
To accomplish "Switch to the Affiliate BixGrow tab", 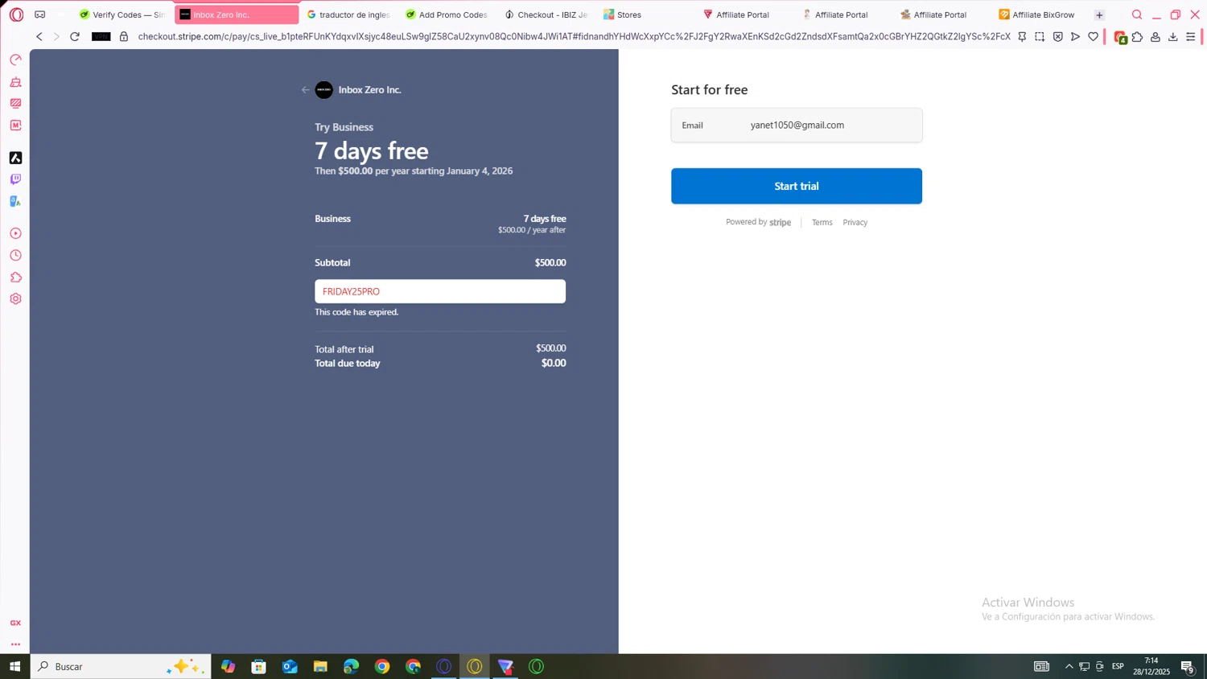I will click(x=1037, y=14).
